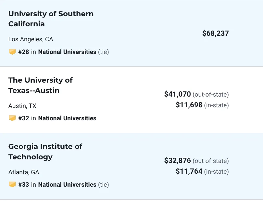
Task: Select the #33 in National Universities ranking
Action: (57, 184)
